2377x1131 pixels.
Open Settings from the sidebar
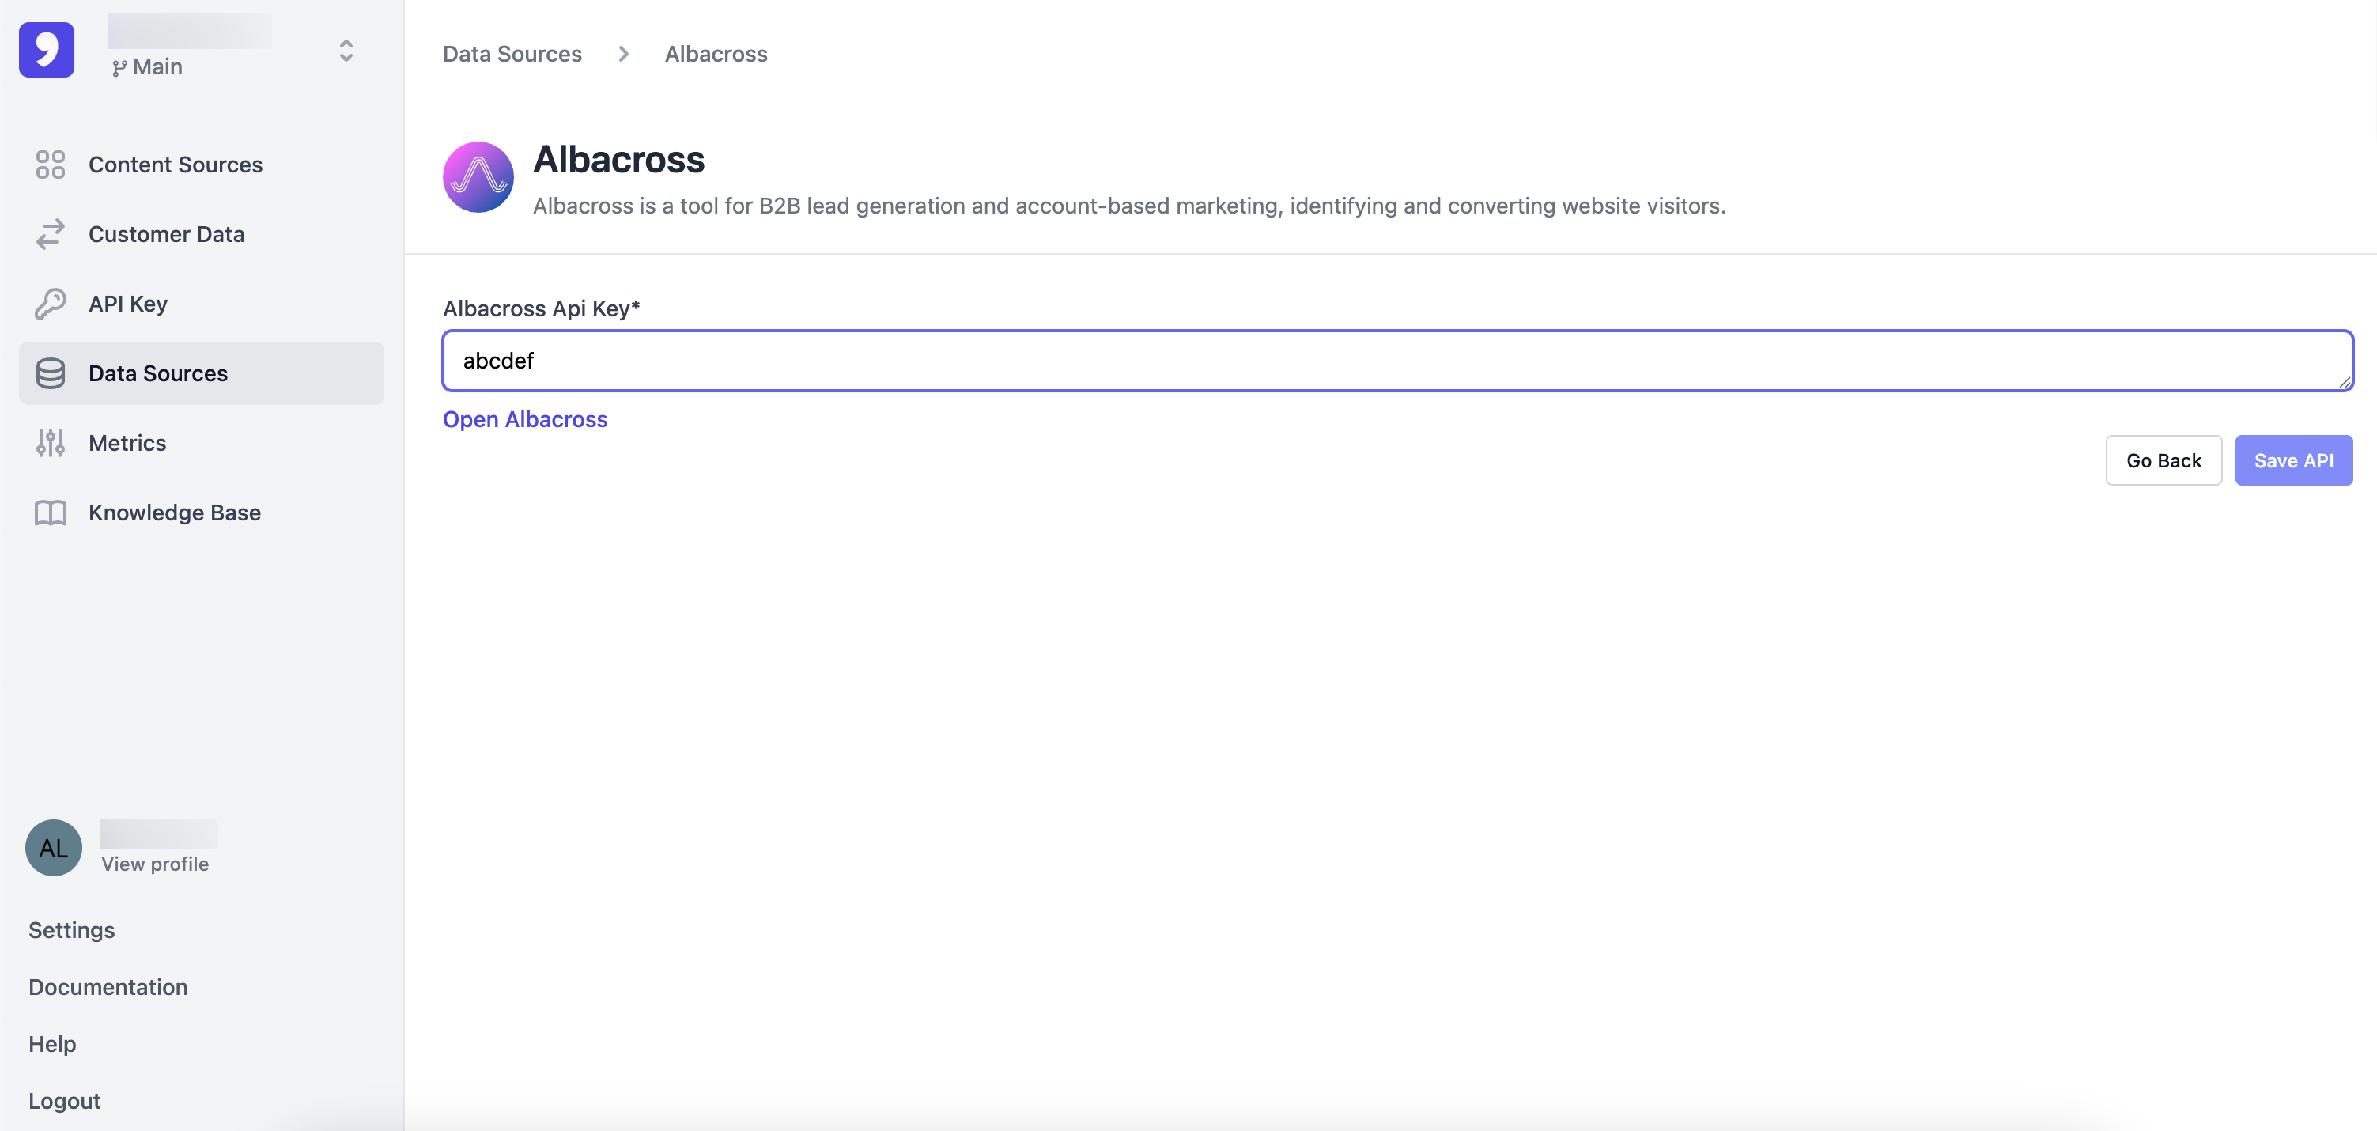tap(71, 930)
